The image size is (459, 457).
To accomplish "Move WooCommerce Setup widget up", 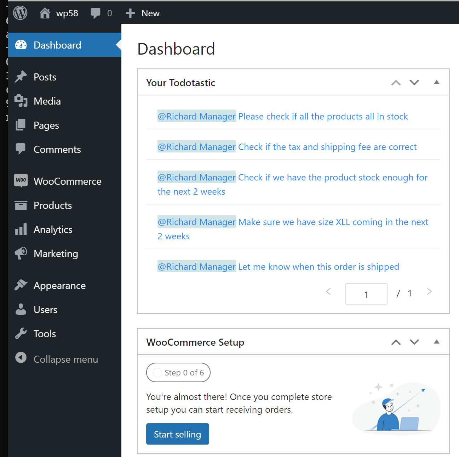I will (x=396, y=342).
